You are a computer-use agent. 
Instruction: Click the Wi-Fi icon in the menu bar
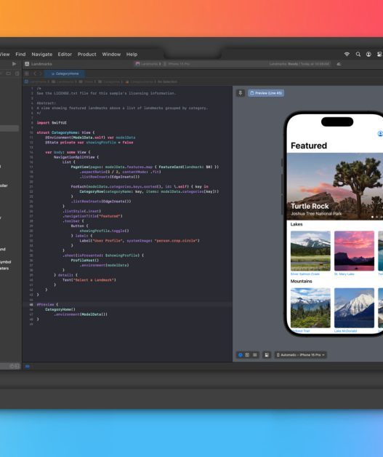[x=347, y=54]
